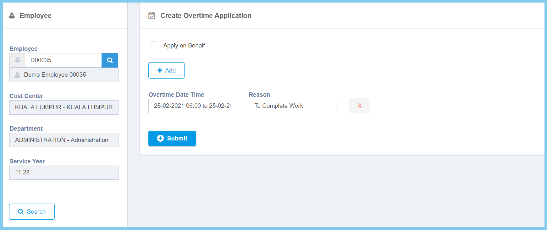Click the Create Overtime Application heading

point(206,15)
